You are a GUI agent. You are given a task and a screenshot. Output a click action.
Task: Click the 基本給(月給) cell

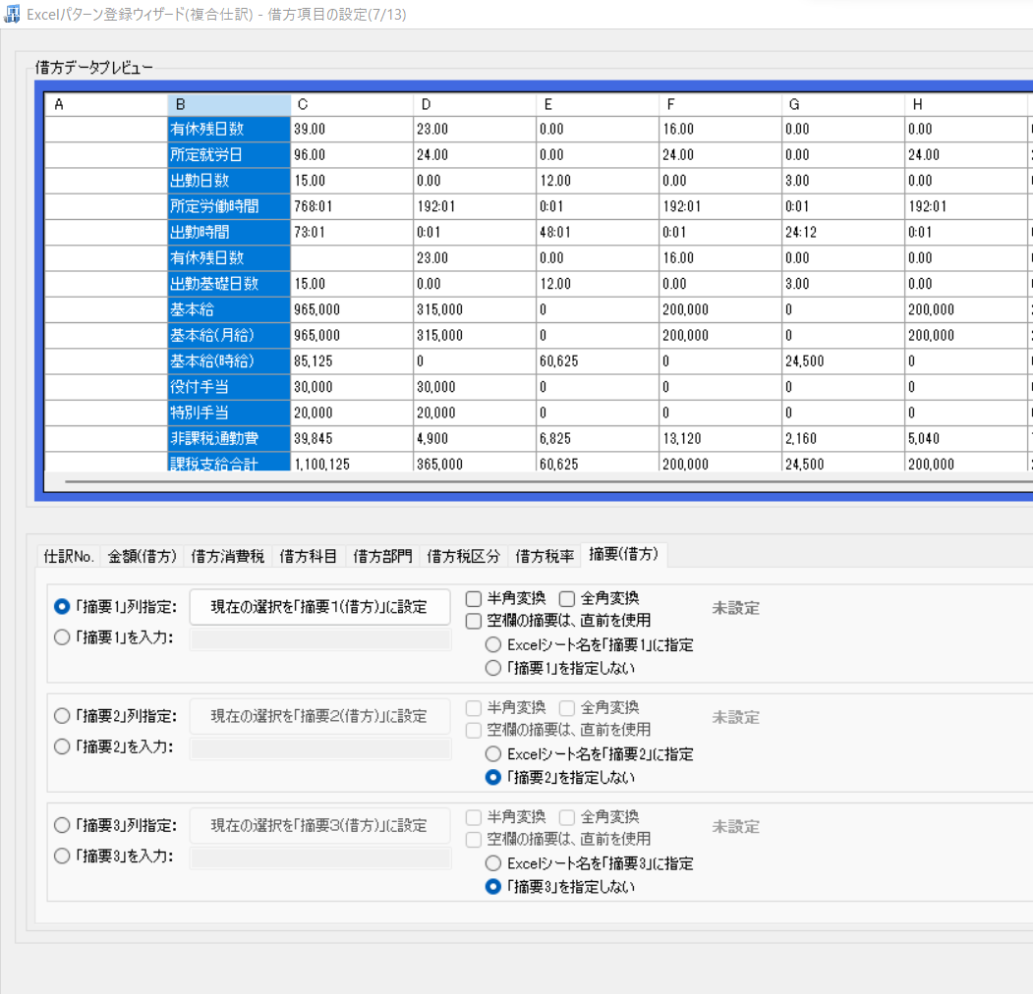(x=229, y=335)
